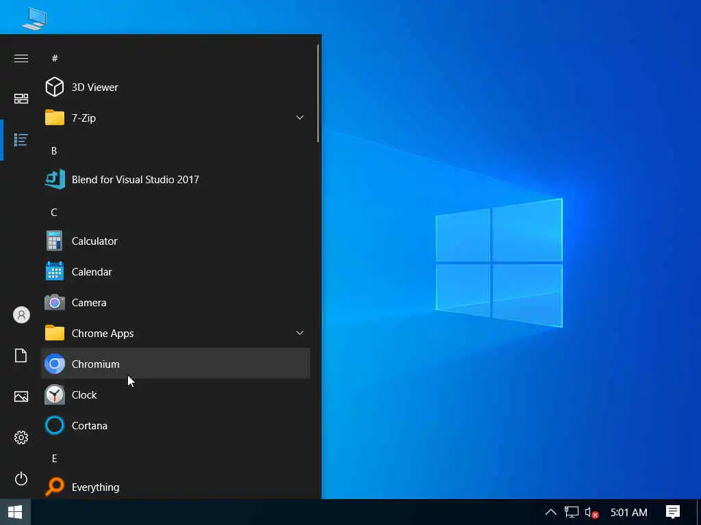
Task: Open the Calendar app icon
Action: point(55,271)
